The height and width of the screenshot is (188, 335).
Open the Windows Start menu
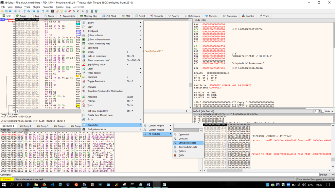click(4, 184)
